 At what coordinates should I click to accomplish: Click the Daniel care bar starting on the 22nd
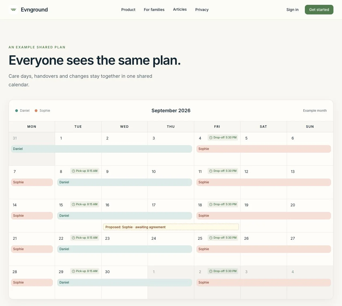coord(125,249)
